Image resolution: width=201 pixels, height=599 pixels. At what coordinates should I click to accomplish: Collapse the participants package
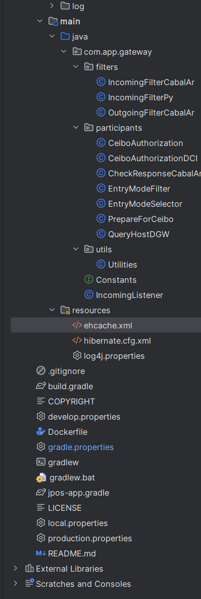pyautogui.click(x=76, y=128)
